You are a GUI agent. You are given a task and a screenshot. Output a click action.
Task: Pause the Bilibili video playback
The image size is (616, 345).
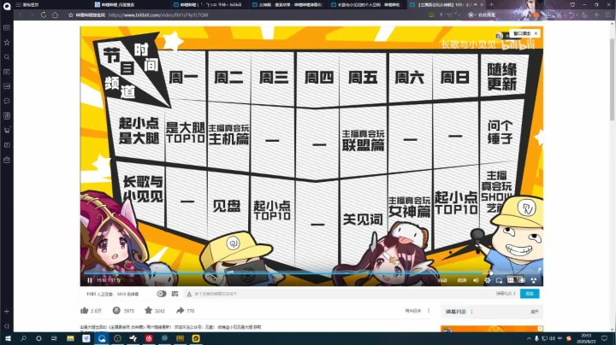[x=90, y=280]
